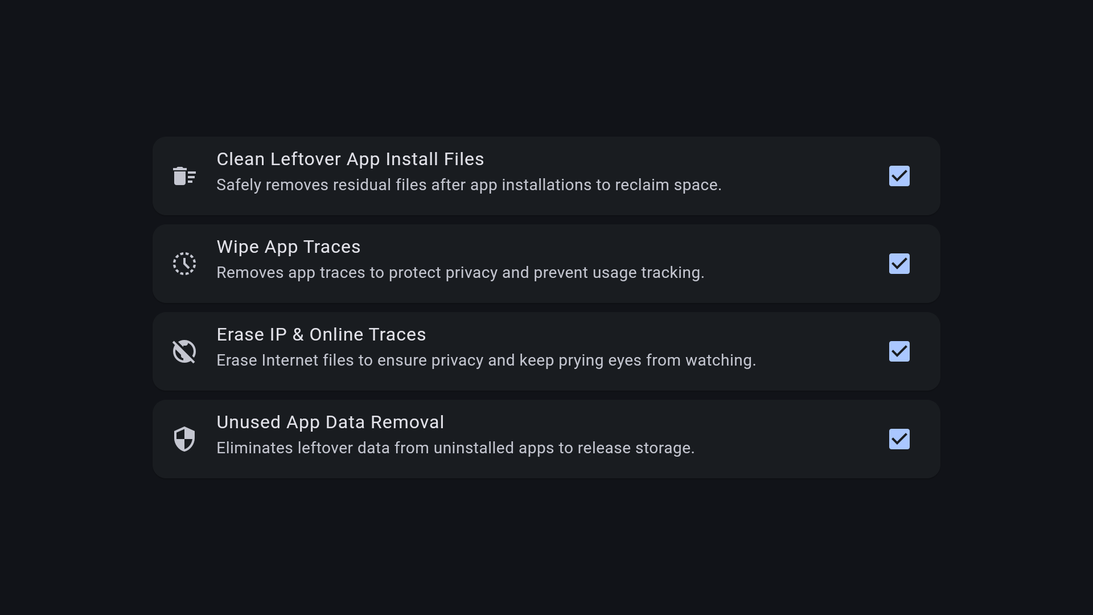The width and height of the screenshot is (1093, 615).
Task: Click the "Eliminates leftover data" description text
Action: click(x=455, y=448)
